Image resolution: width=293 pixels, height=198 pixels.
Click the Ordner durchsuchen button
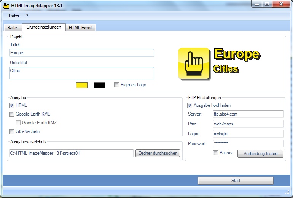tap(158, 153)
